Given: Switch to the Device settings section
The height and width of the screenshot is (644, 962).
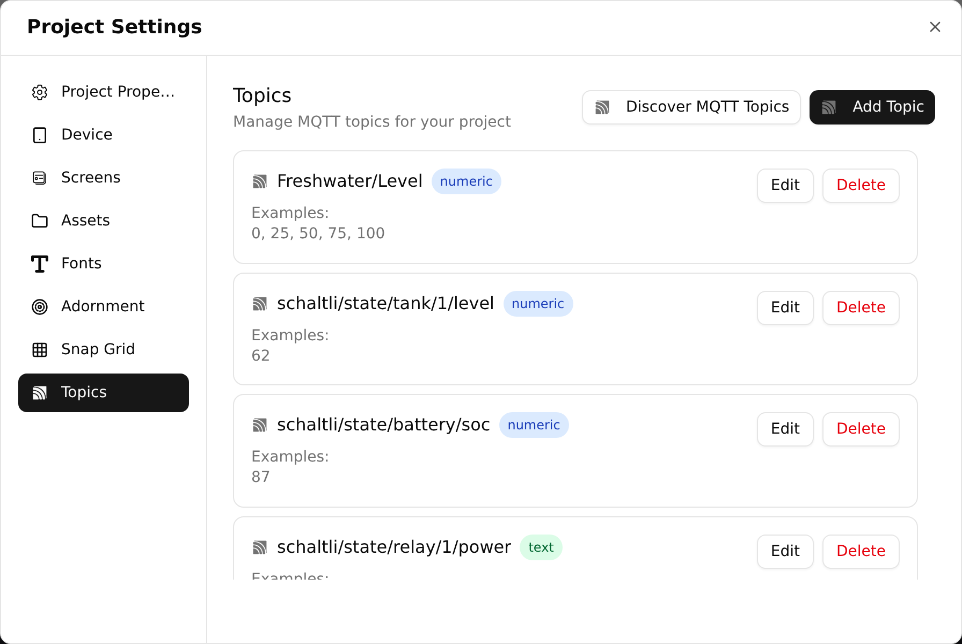Looking at the screenshot, I should coord(104,135).
